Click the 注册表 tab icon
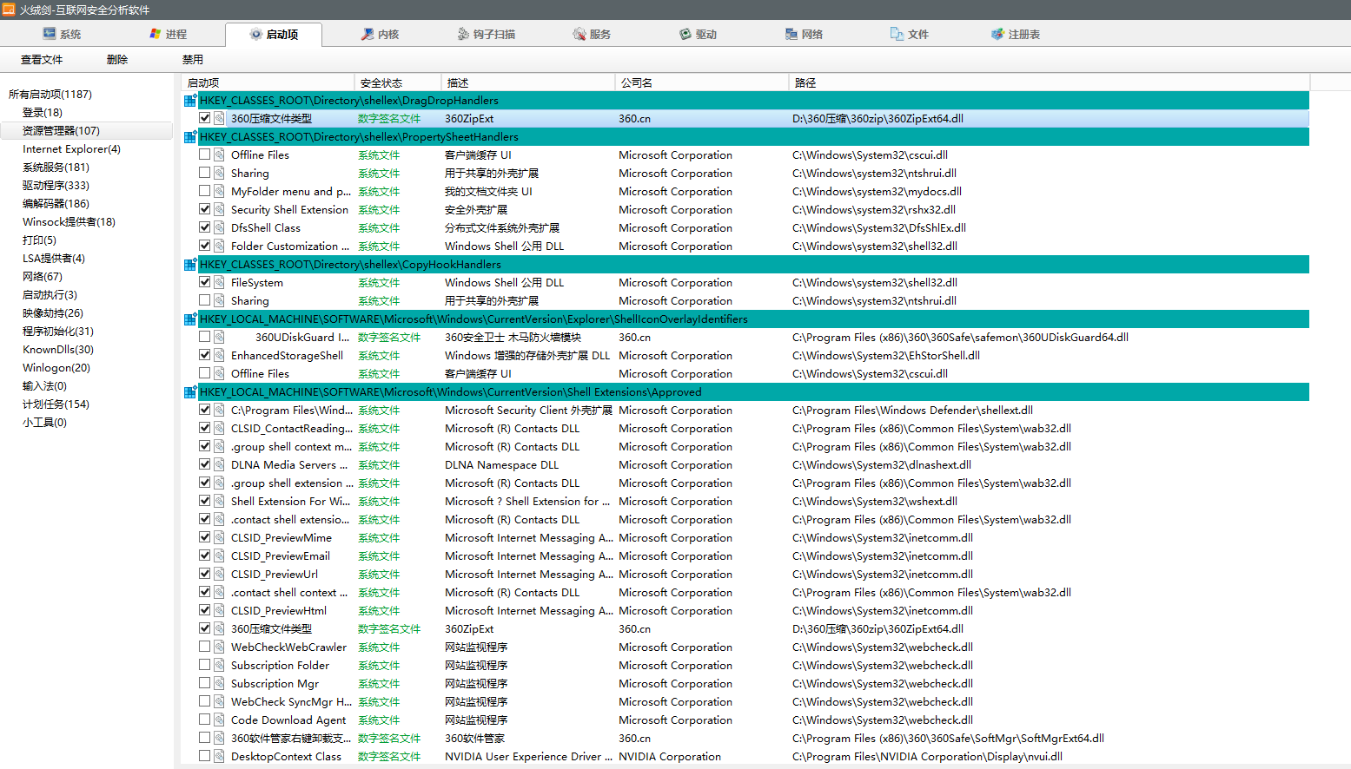Viewport: 1351px width, 769px height. coord(997,34)
